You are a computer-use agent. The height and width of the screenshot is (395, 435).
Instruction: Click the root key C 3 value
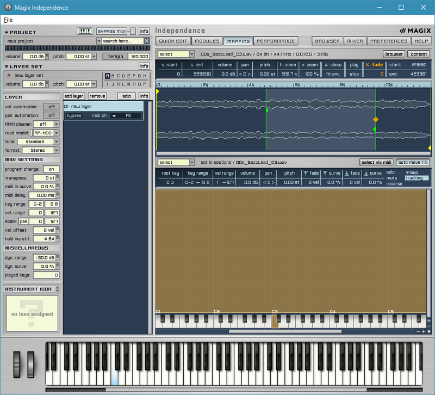tap(170, 182)
